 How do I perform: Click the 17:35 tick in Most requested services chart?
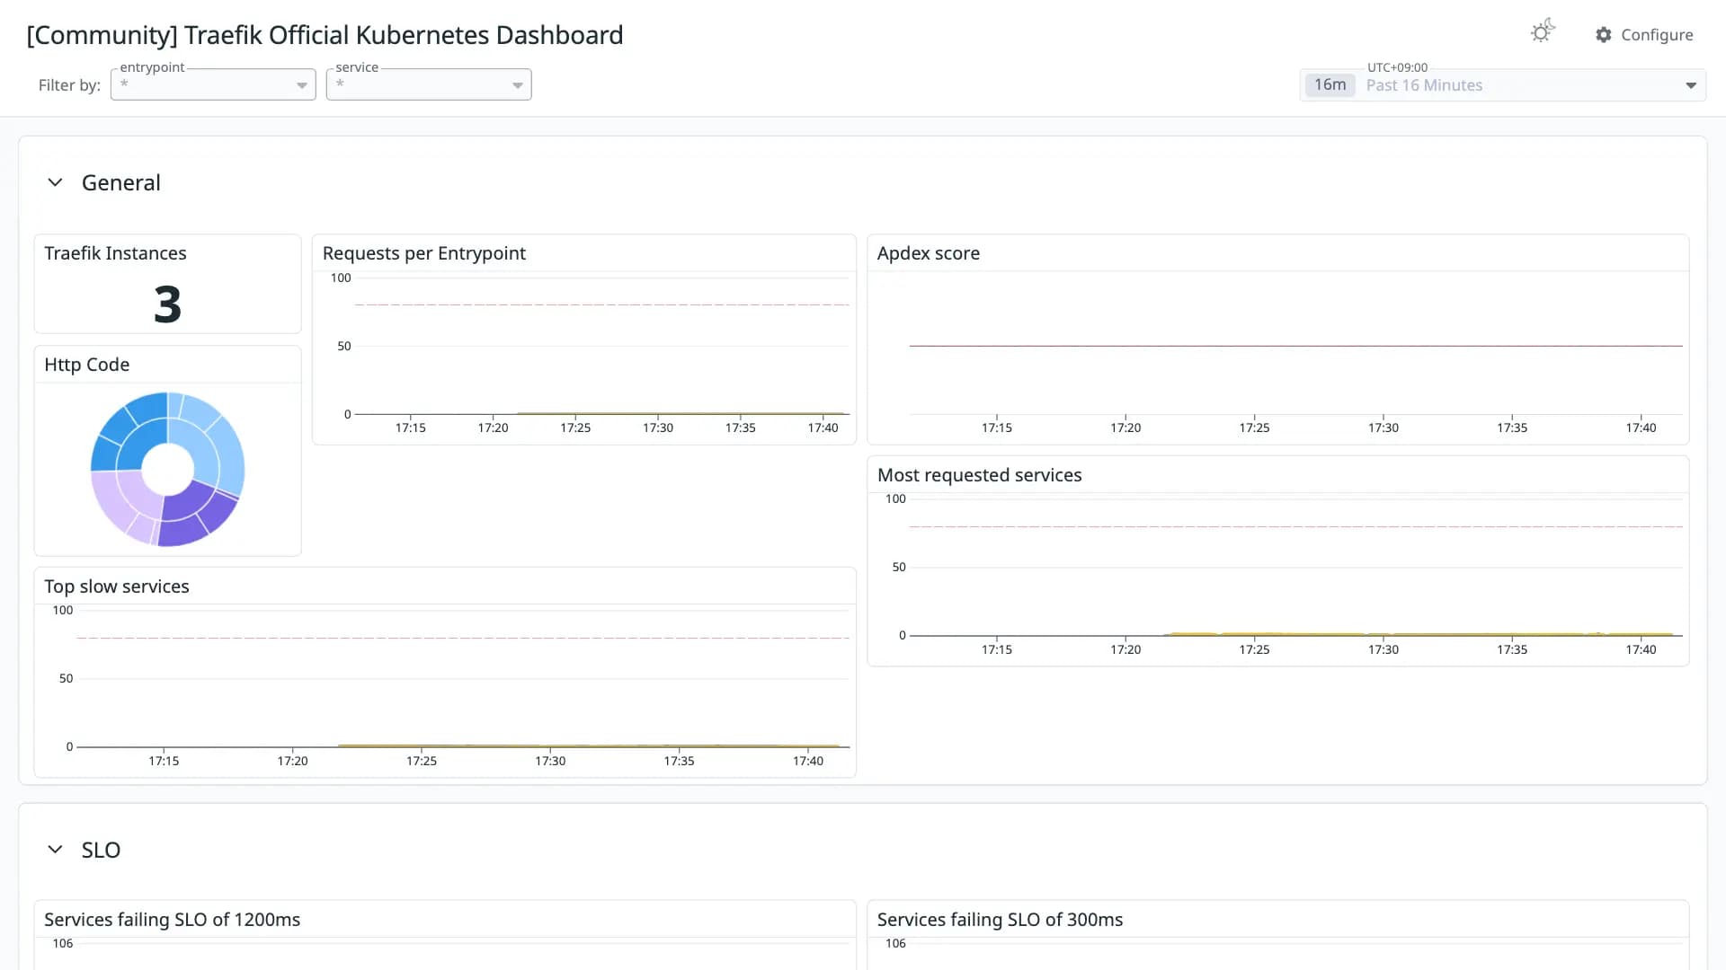coord(1512,649)
